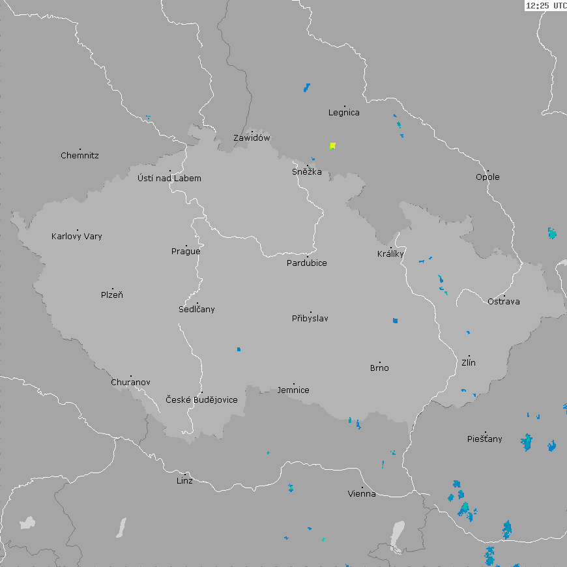Viewport: 567px width, 567px height.
Task: Click the Sněžka label
Action: 307,171
